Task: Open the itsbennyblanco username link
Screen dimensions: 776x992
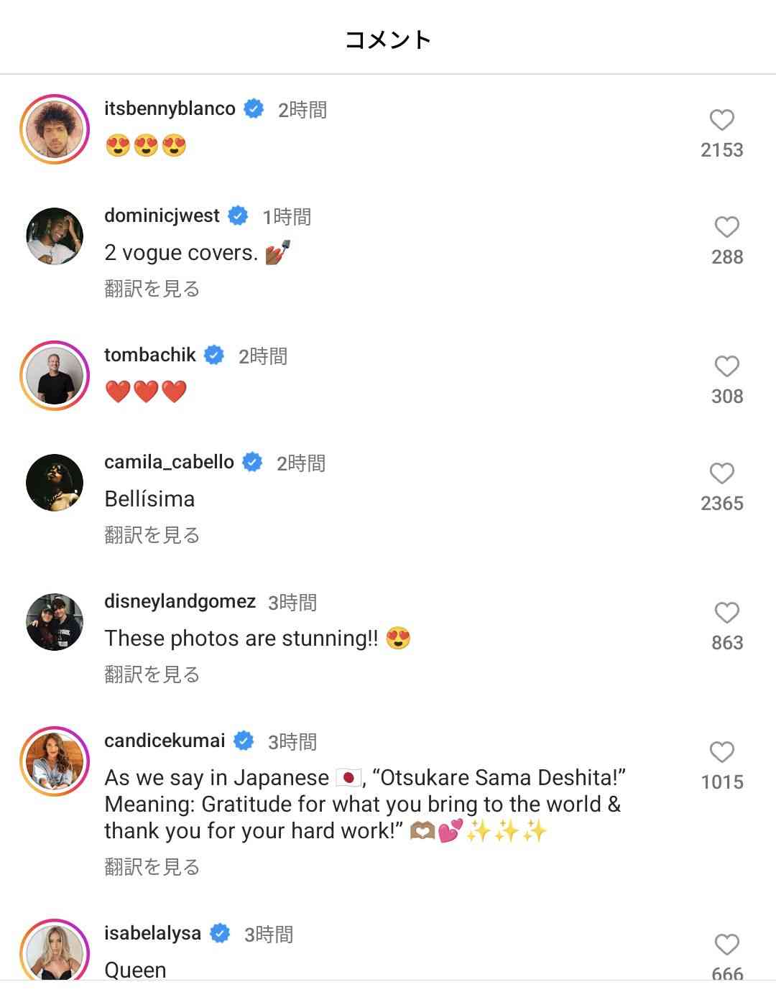Action: pyautogui.click(x=170, y=108)
